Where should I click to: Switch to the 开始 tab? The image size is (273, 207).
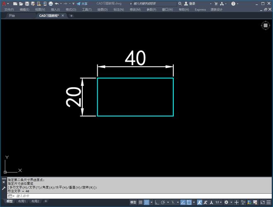(12, 16)
